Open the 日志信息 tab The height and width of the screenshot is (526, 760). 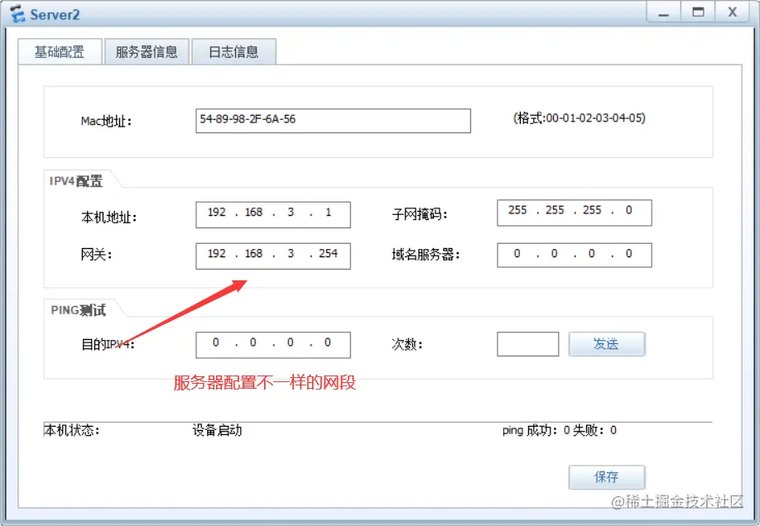(234, 51)
